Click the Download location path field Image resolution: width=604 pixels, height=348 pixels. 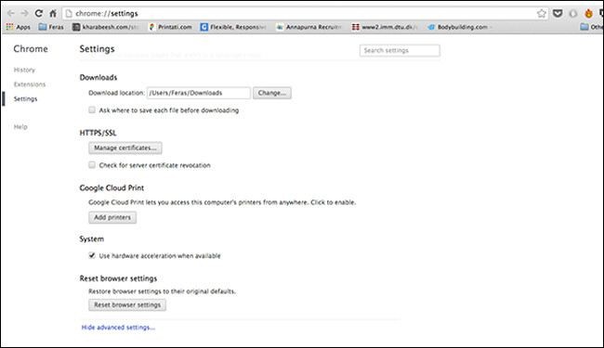198,93
